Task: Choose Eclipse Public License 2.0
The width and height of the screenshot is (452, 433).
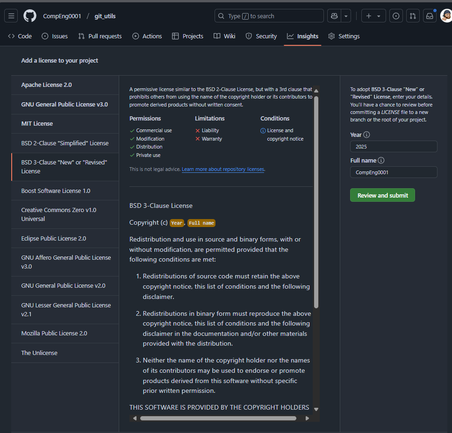Action: pos(65,239)
